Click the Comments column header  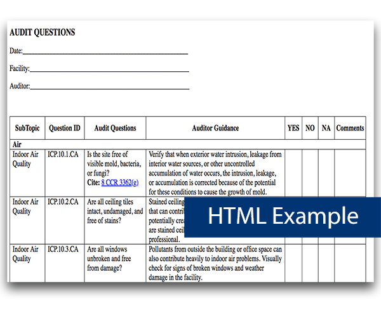pos(350,128)
